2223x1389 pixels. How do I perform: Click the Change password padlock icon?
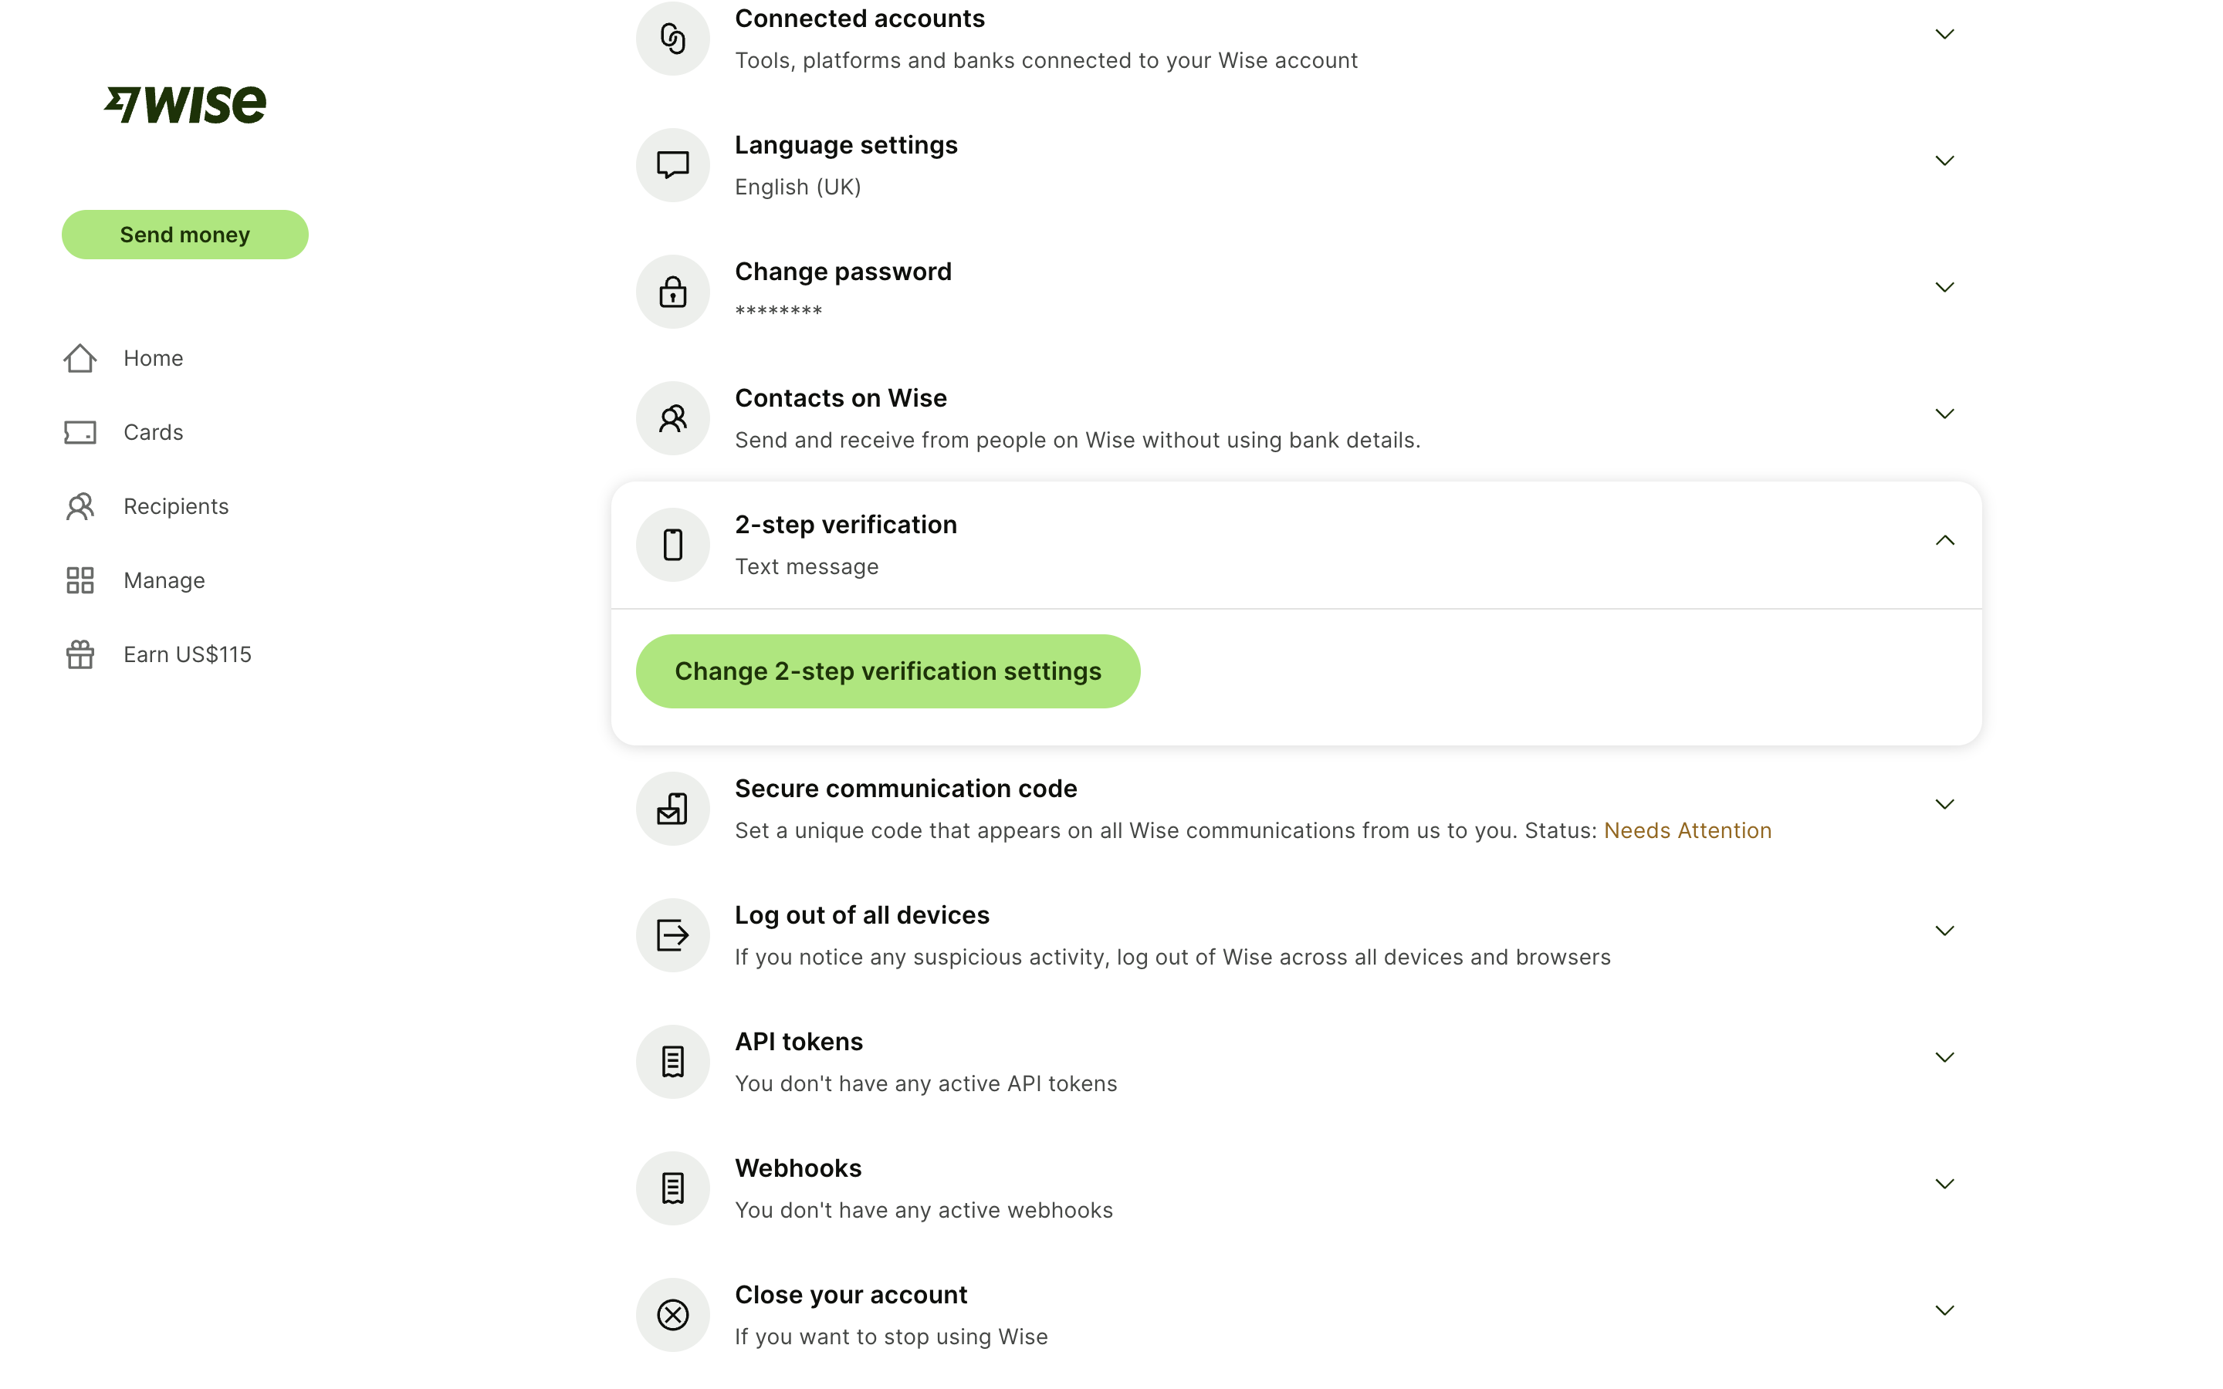[x=672, y=292]
